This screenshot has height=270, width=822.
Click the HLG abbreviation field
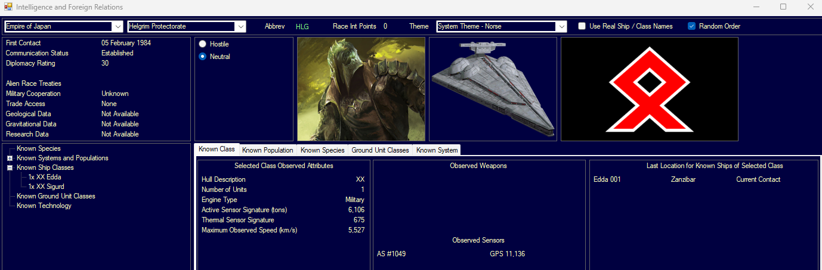[x=302, y=26]
